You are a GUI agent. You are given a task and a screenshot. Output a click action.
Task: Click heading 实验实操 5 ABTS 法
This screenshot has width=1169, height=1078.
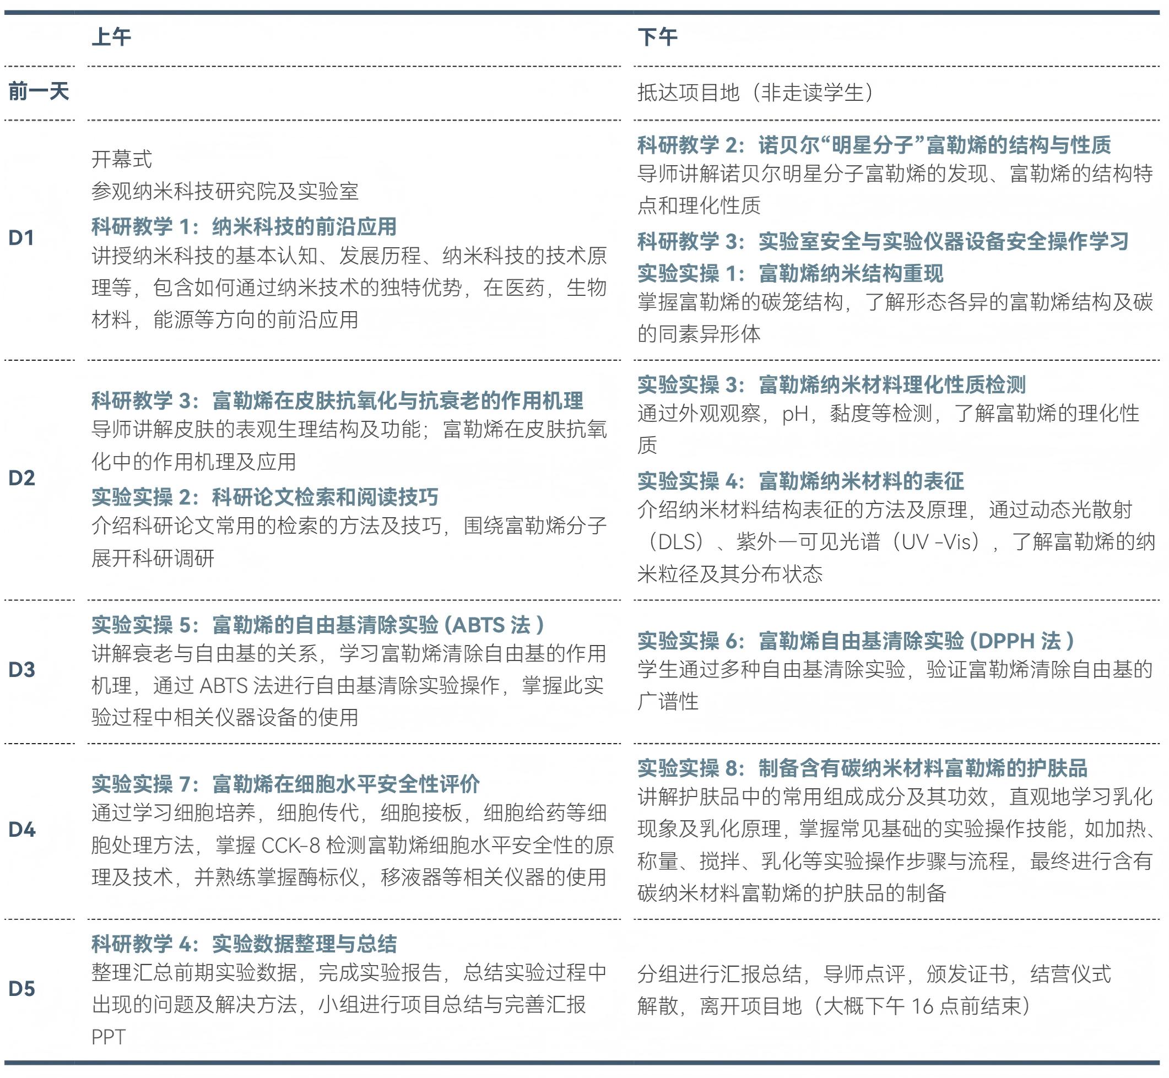(318, 625)
